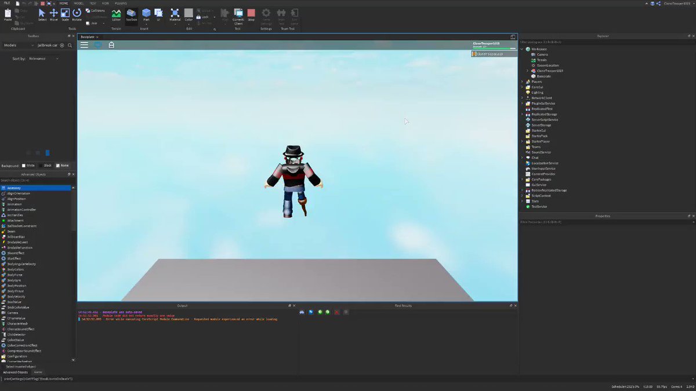Activate the Rotate tool
Image resolution: width=696 pixels, height=391 pixels.
[77, 14]
